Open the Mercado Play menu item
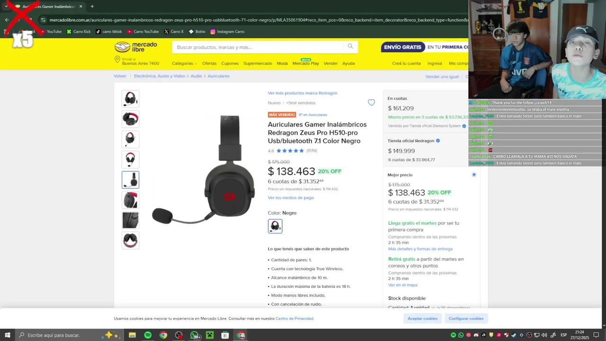Screen dimensions: 606x341 pos(306,63)
